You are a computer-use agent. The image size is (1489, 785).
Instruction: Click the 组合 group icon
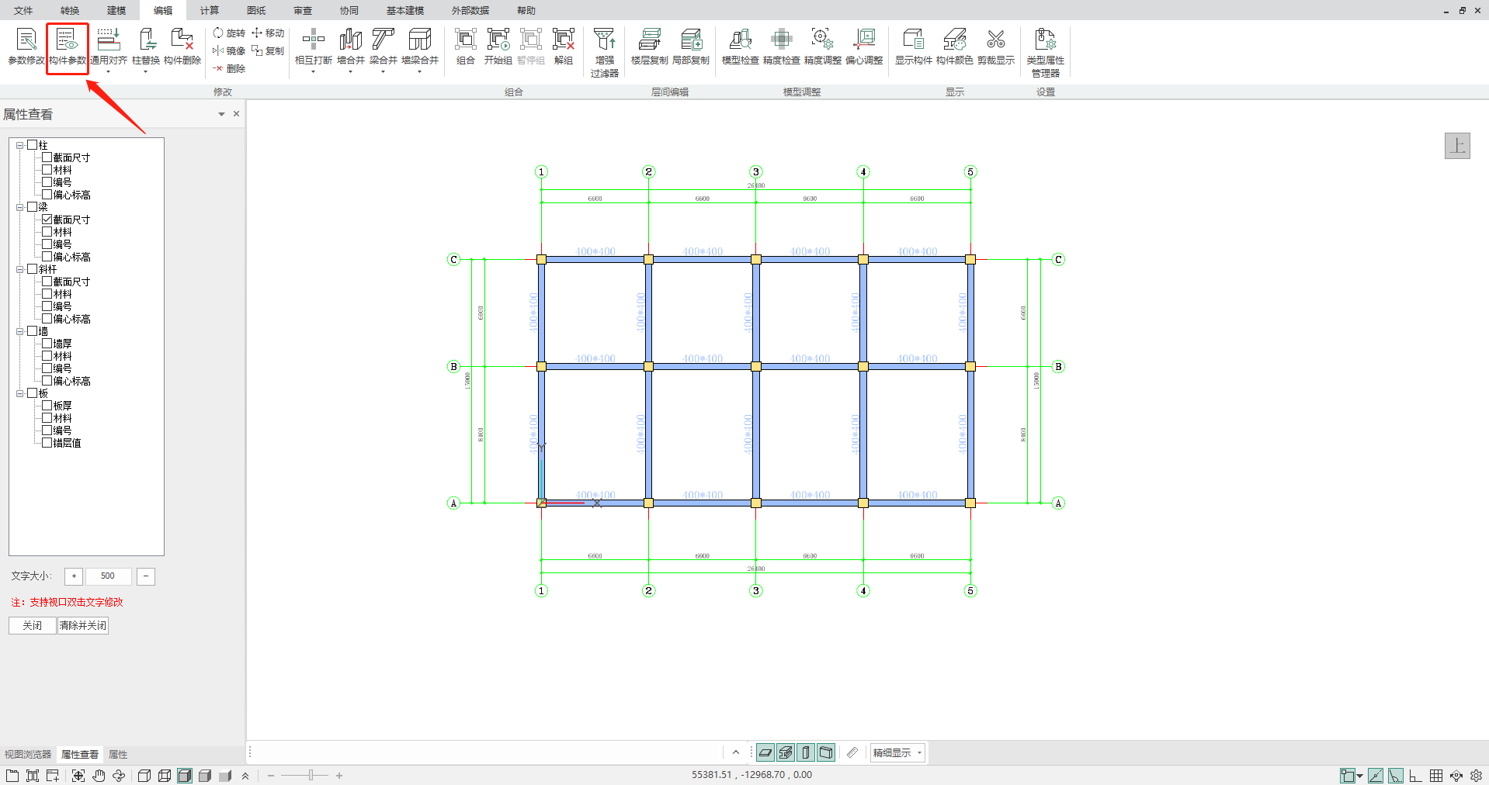point(465,40)
